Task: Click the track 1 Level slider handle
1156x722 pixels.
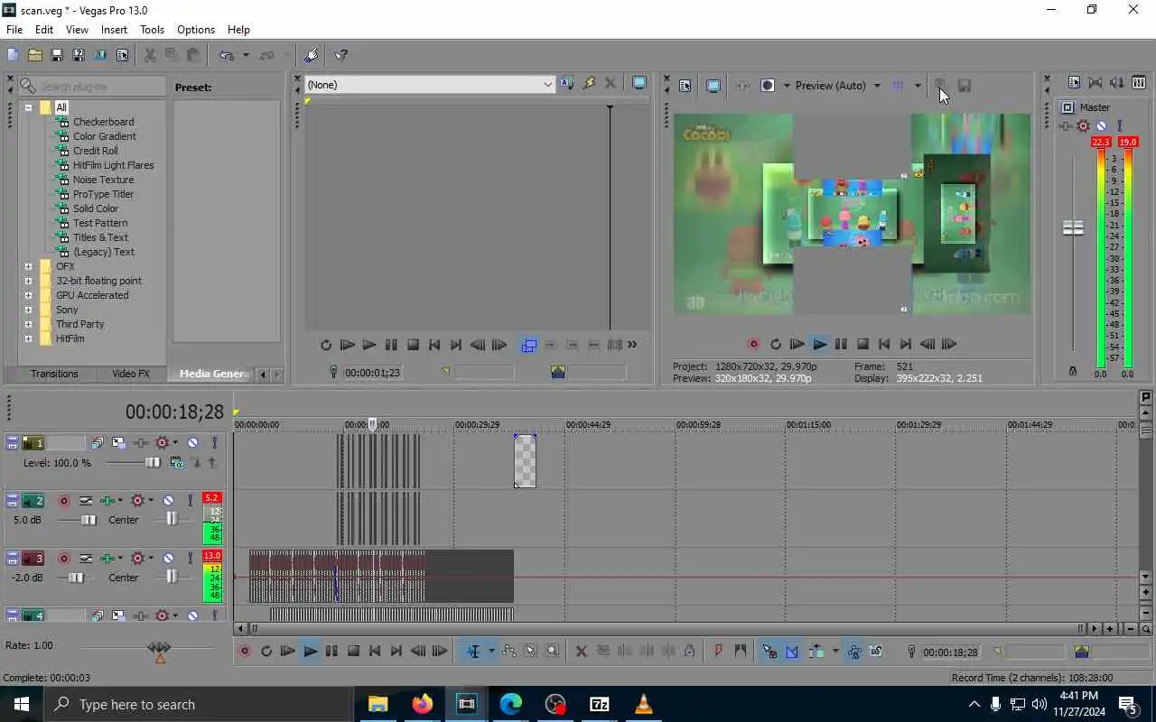Action: point(153,463)
